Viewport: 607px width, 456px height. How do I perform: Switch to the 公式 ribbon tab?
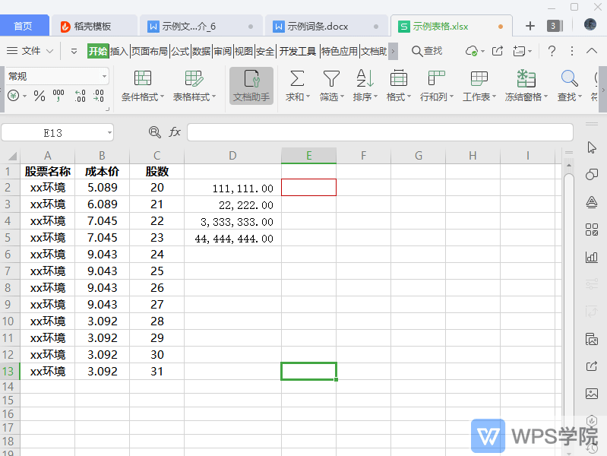point(180,51)
